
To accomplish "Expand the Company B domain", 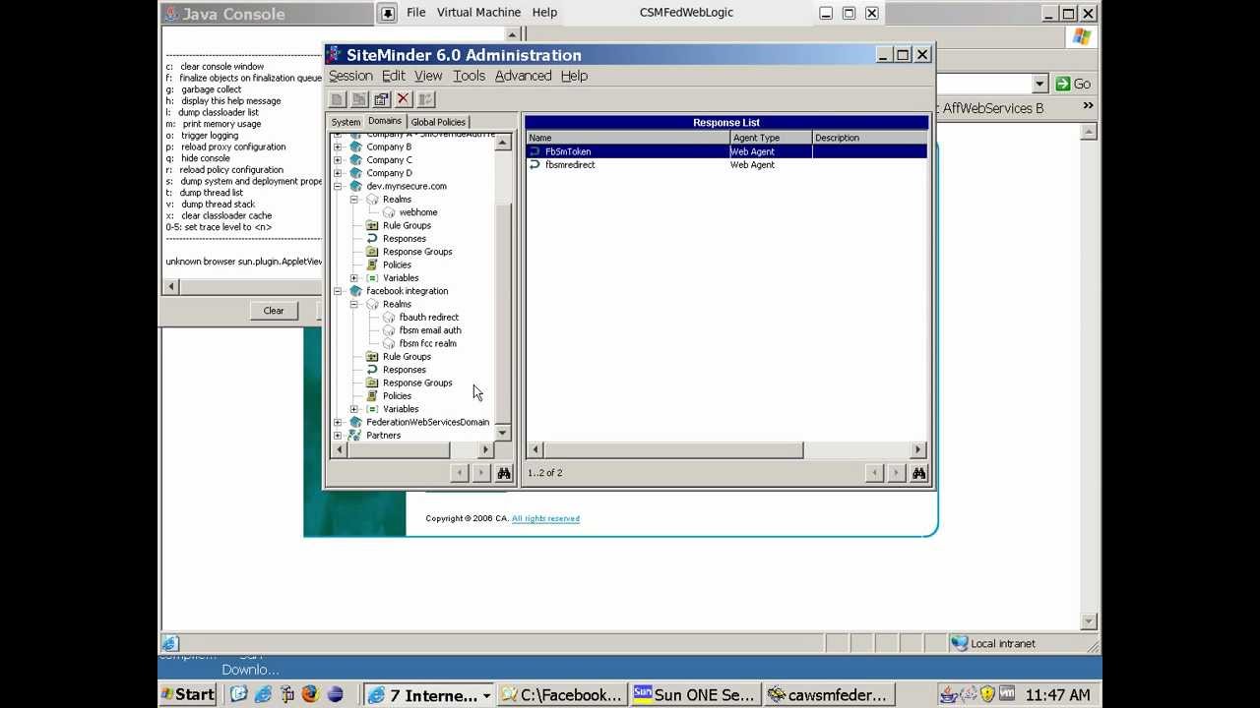I will 338,147.
